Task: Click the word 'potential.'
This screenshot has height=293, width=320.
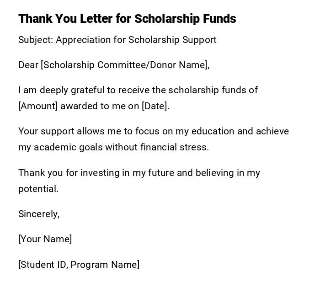Action: 38,189
